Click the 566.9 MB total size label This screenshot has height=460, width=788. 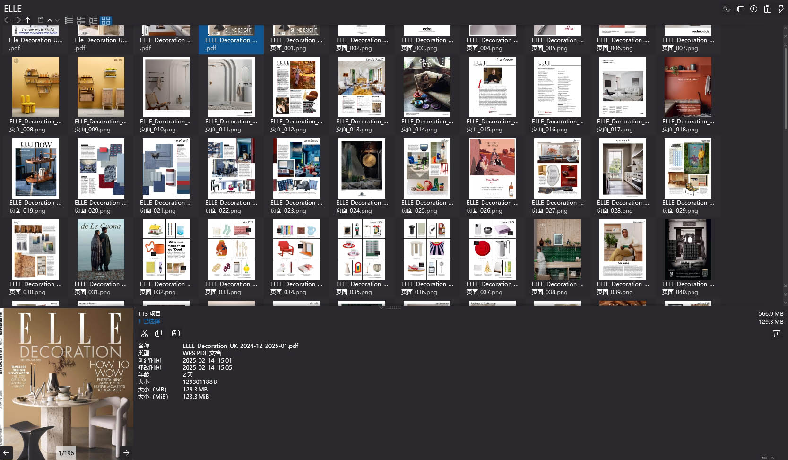pos(771,314)
